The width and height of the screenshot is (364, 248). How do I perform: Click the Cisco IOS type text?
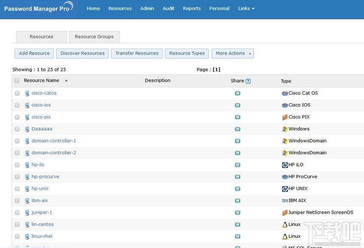(x=299, y=105)
